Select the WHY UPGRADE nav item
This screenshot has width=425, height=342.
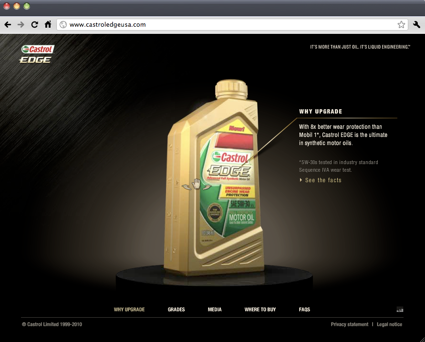129,310
